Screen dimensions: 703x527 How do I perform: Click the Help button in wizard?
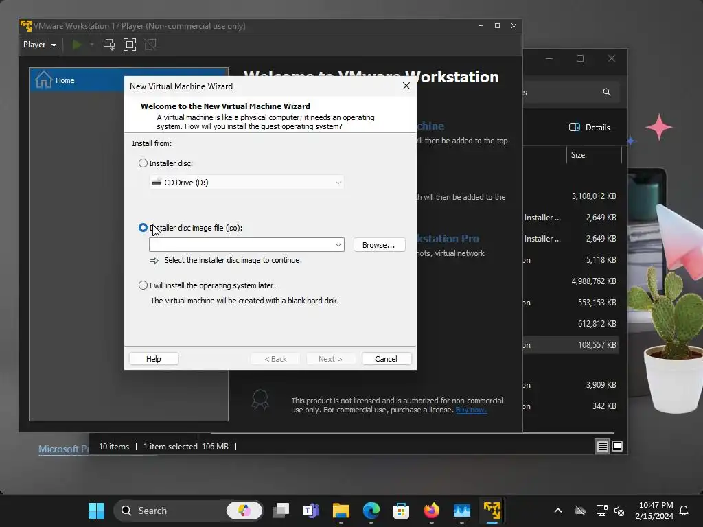pos(154,358)
